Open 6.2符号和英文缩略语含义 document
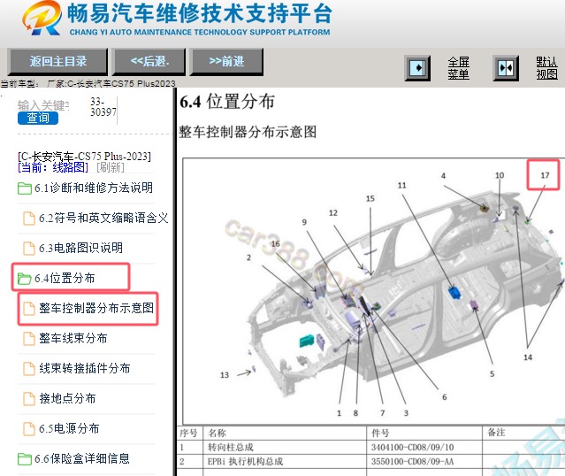 point(103,218)
